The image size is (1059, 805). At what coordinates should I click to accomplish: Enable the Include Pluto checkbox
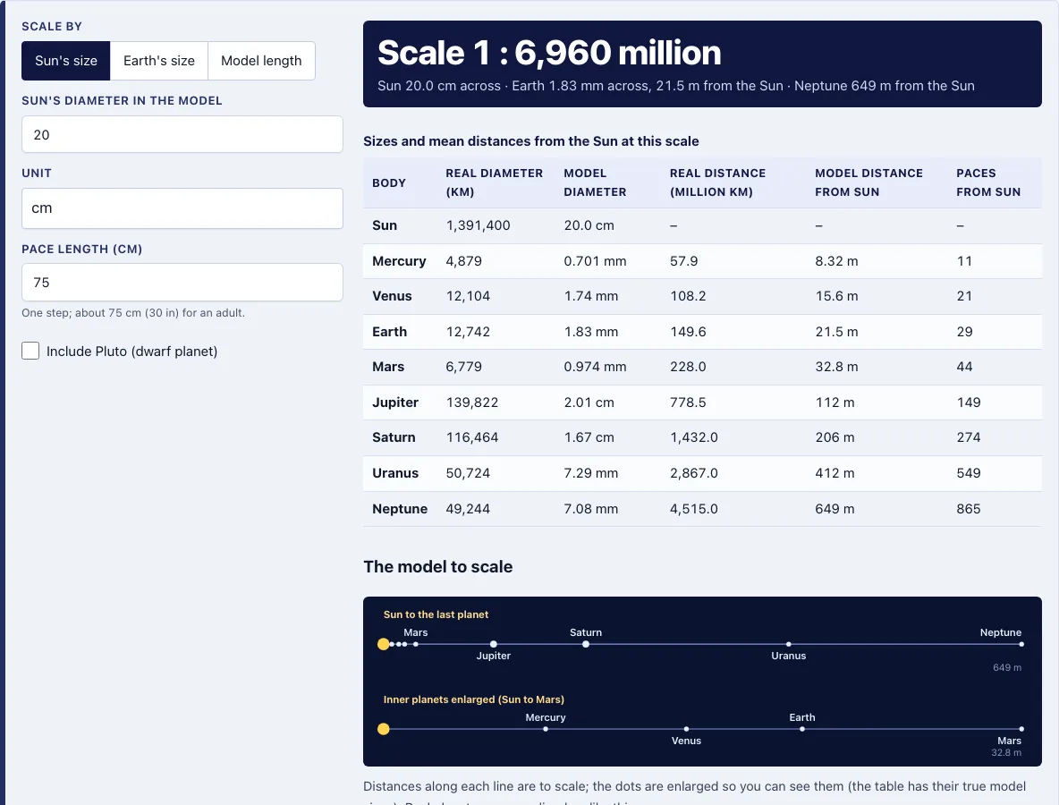click(x=30, y=351)
